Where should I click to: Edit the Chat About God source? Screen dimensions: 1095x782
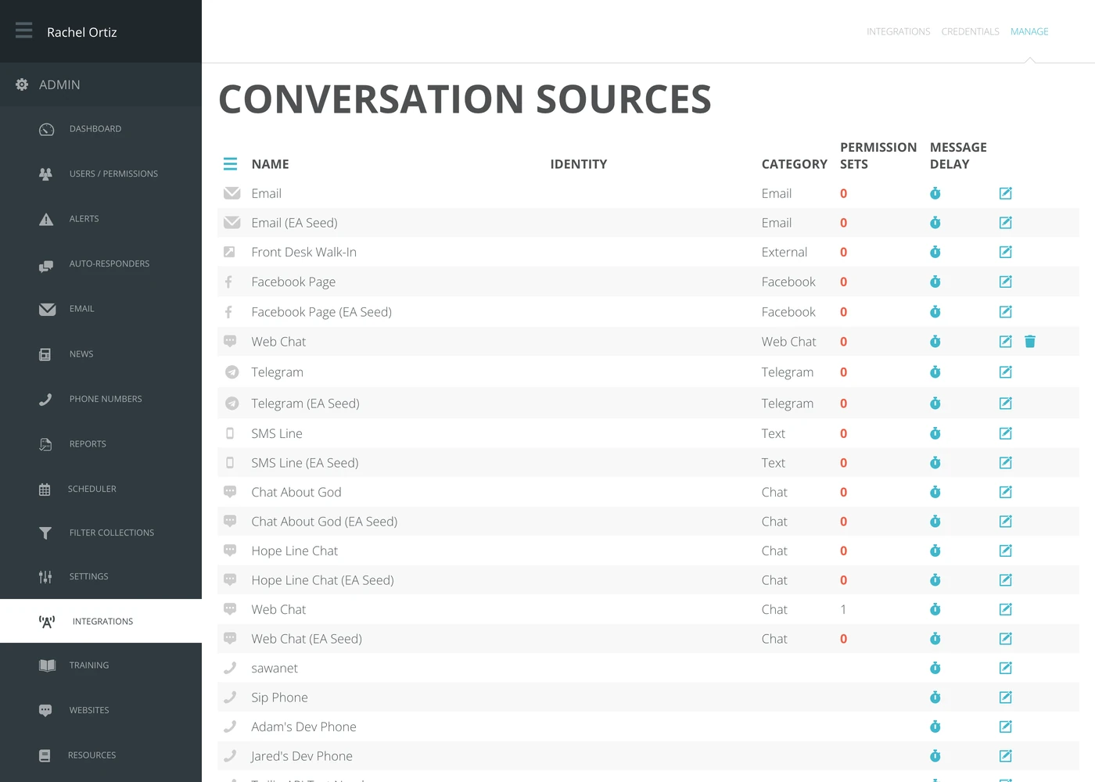1006,492
